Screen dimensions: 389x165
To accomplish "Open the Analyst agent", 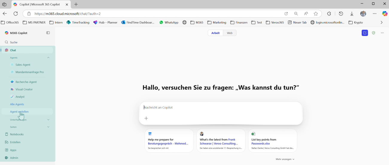I will tap(20, 97).
